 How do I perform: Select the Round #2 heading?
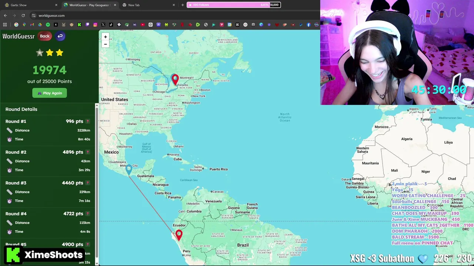coord(16,152)
